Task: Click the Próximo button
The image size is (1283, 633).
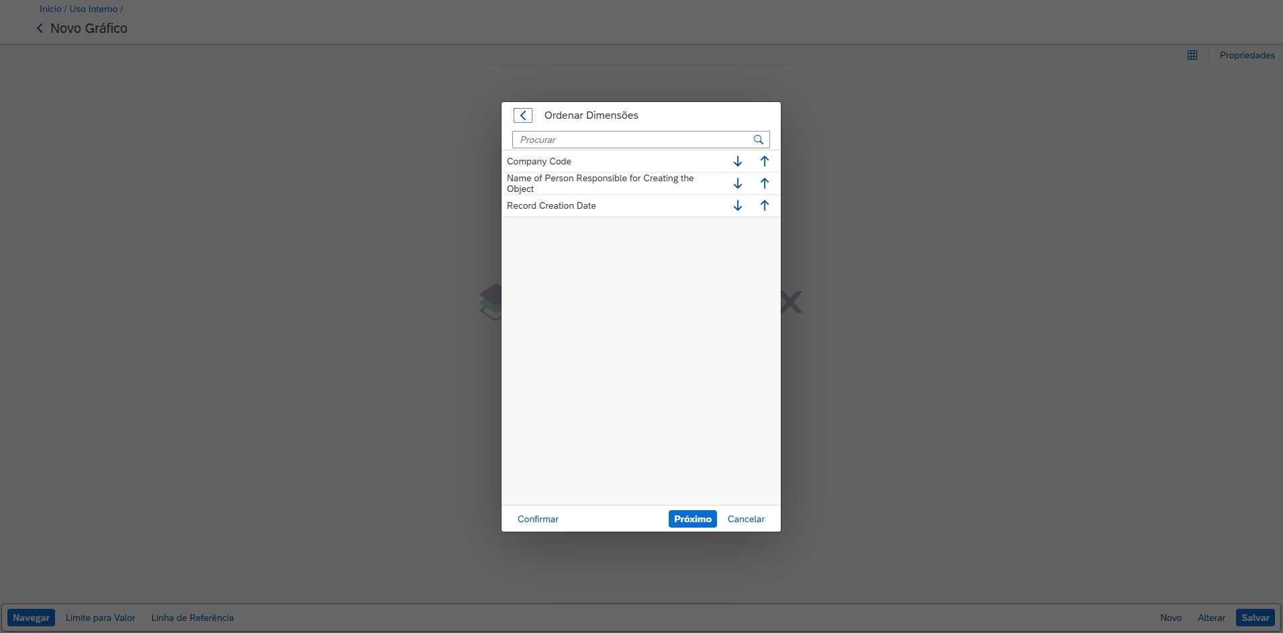Action: 692,519
